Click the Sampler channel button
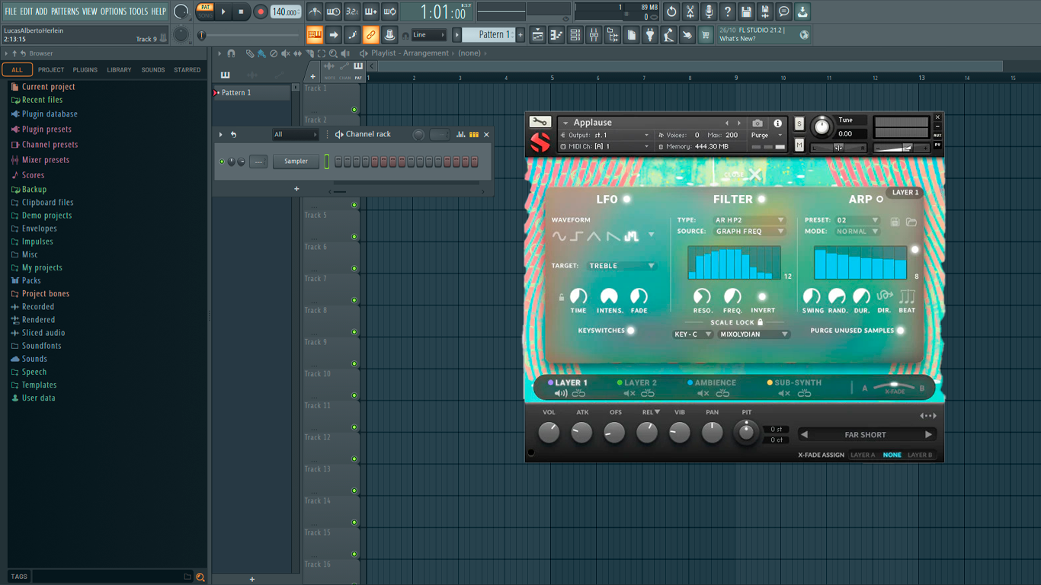The height and width of the screenshot is (585, 1041). pos(296,161)
